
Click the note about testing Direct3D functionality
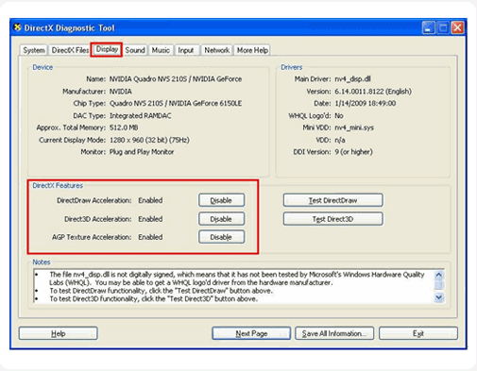point(154,299)
